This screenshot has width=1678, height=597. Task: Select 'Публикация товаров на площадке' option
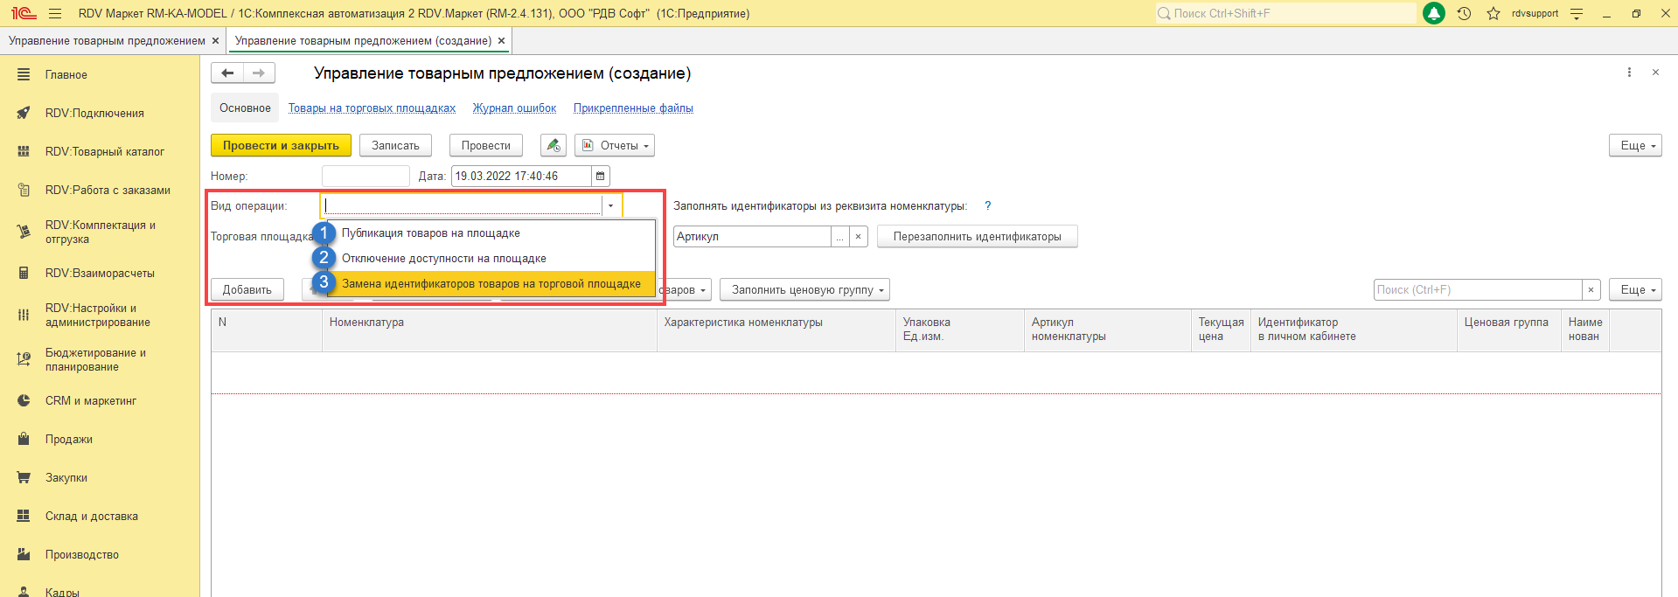(430, 233)
